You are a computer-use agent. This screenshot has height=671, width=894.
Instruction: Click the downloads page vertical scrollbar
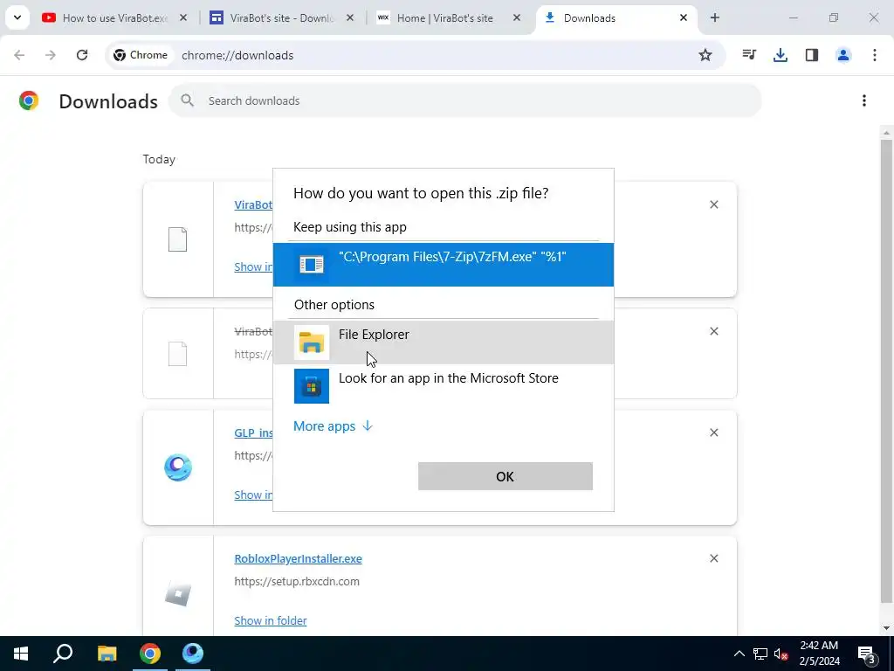point(886,370)
